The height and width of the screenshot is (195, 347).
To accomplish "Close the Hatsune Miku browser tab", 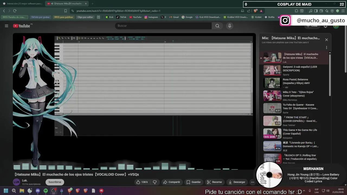I will coord(86,4).
